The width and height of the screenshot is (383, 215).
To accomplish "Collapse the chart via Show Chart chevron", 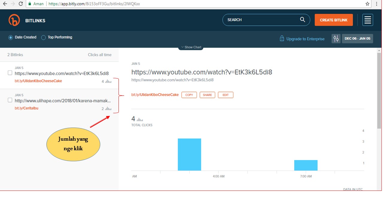I will tap(191, 47).
